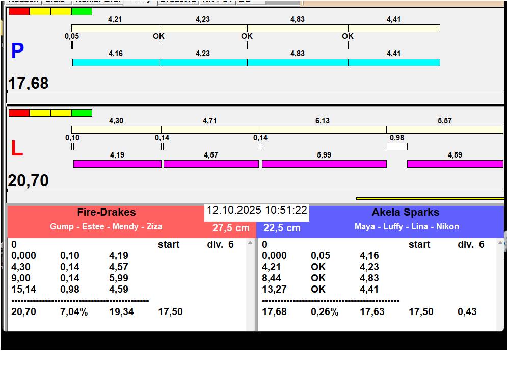
Task: Select the RR / OT tab
Action: (218, 2)
